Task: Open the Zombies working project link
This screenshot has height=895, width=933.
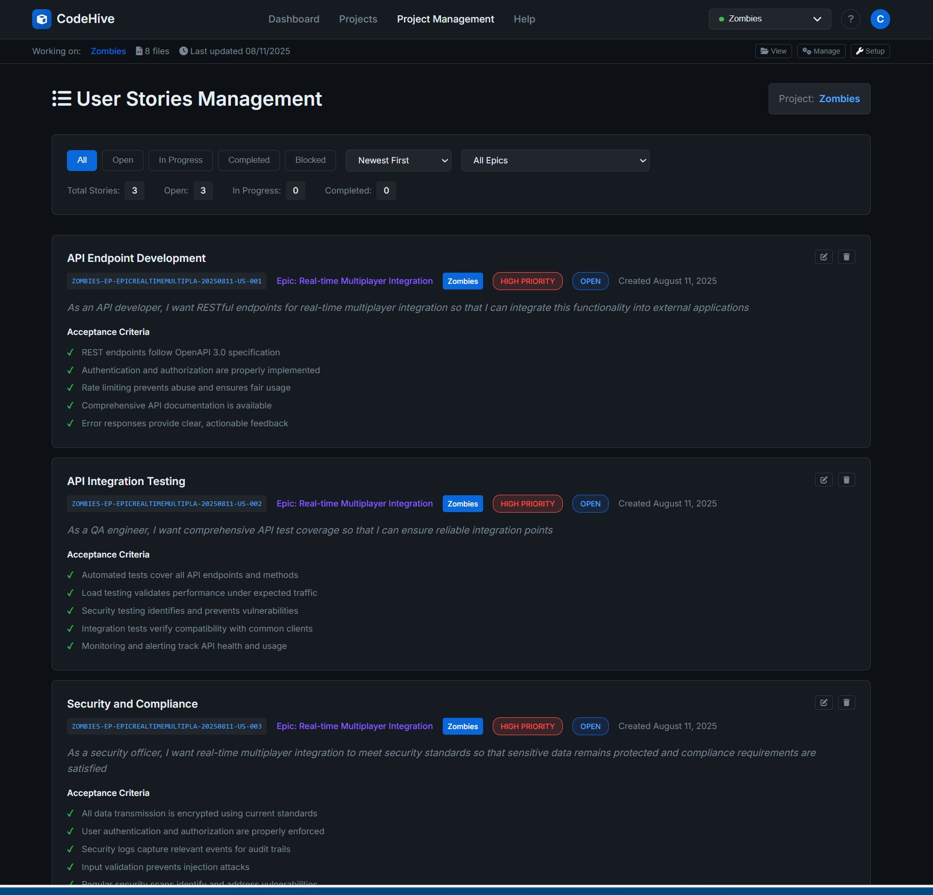Action: [x=108, y=51]
